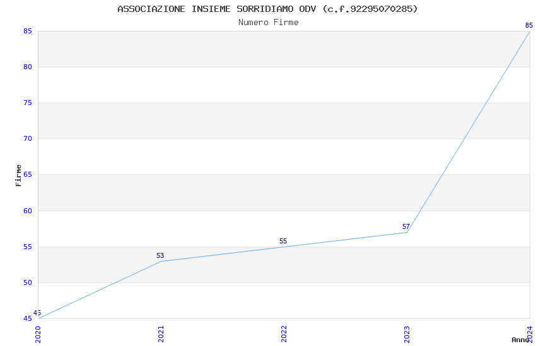Viewport: 536px width, 346px height.
Task: Click the y-axis tick value 50
Action: click(28, 282)
